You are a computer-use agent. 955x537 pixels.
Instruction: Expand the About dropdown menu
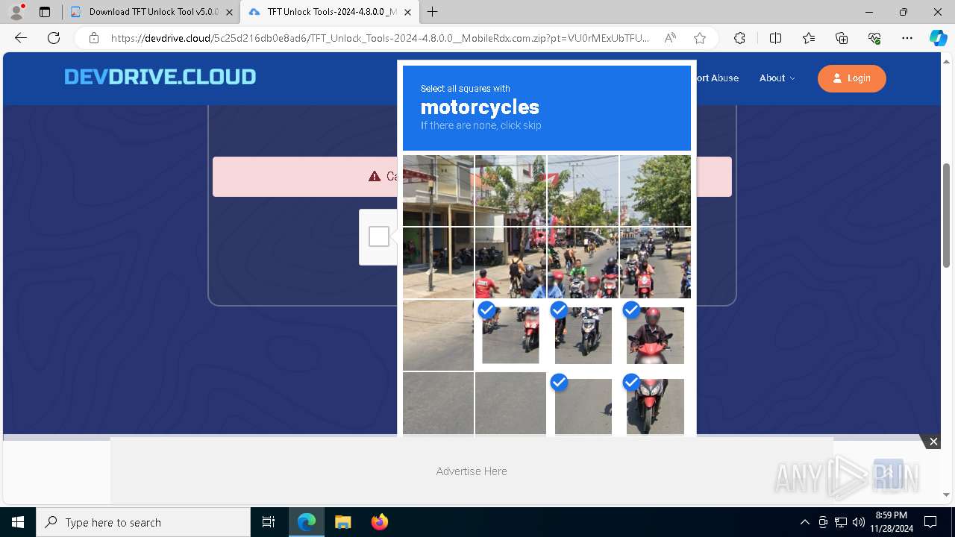(777, 78)
